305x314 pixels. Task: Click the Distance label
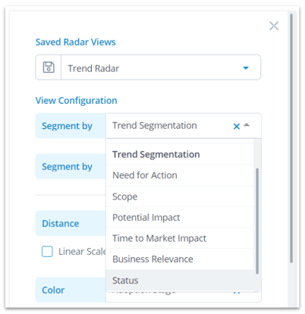pyautogui.click(x=61, y=224)
